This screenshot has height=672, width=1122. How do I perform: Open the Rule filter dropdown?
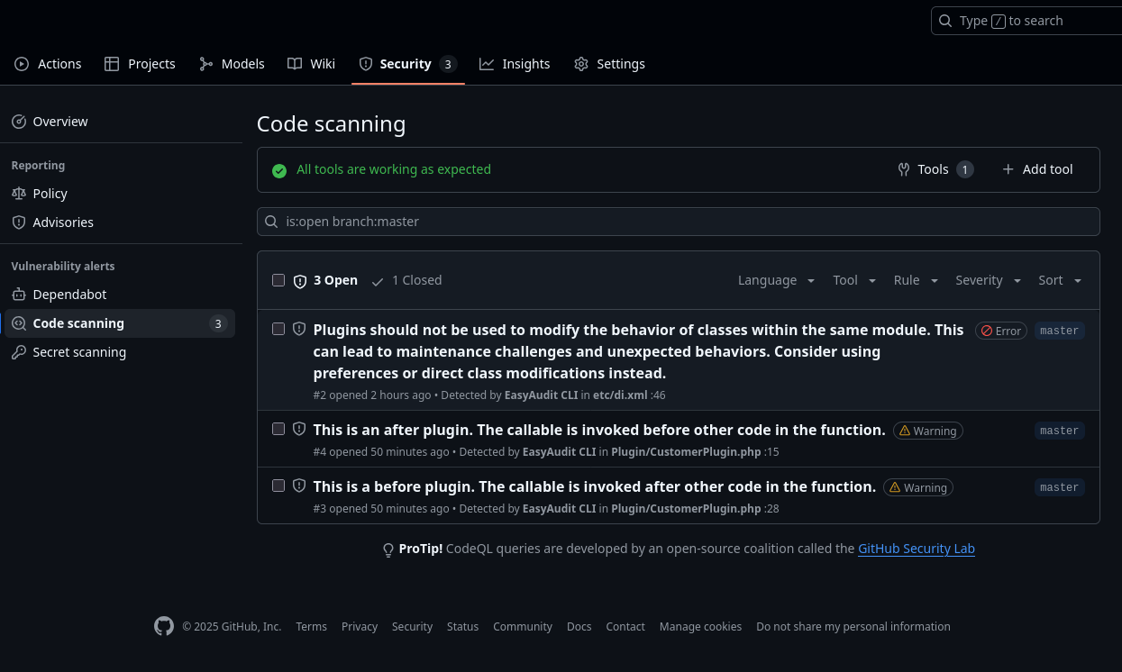pos(916,280)
